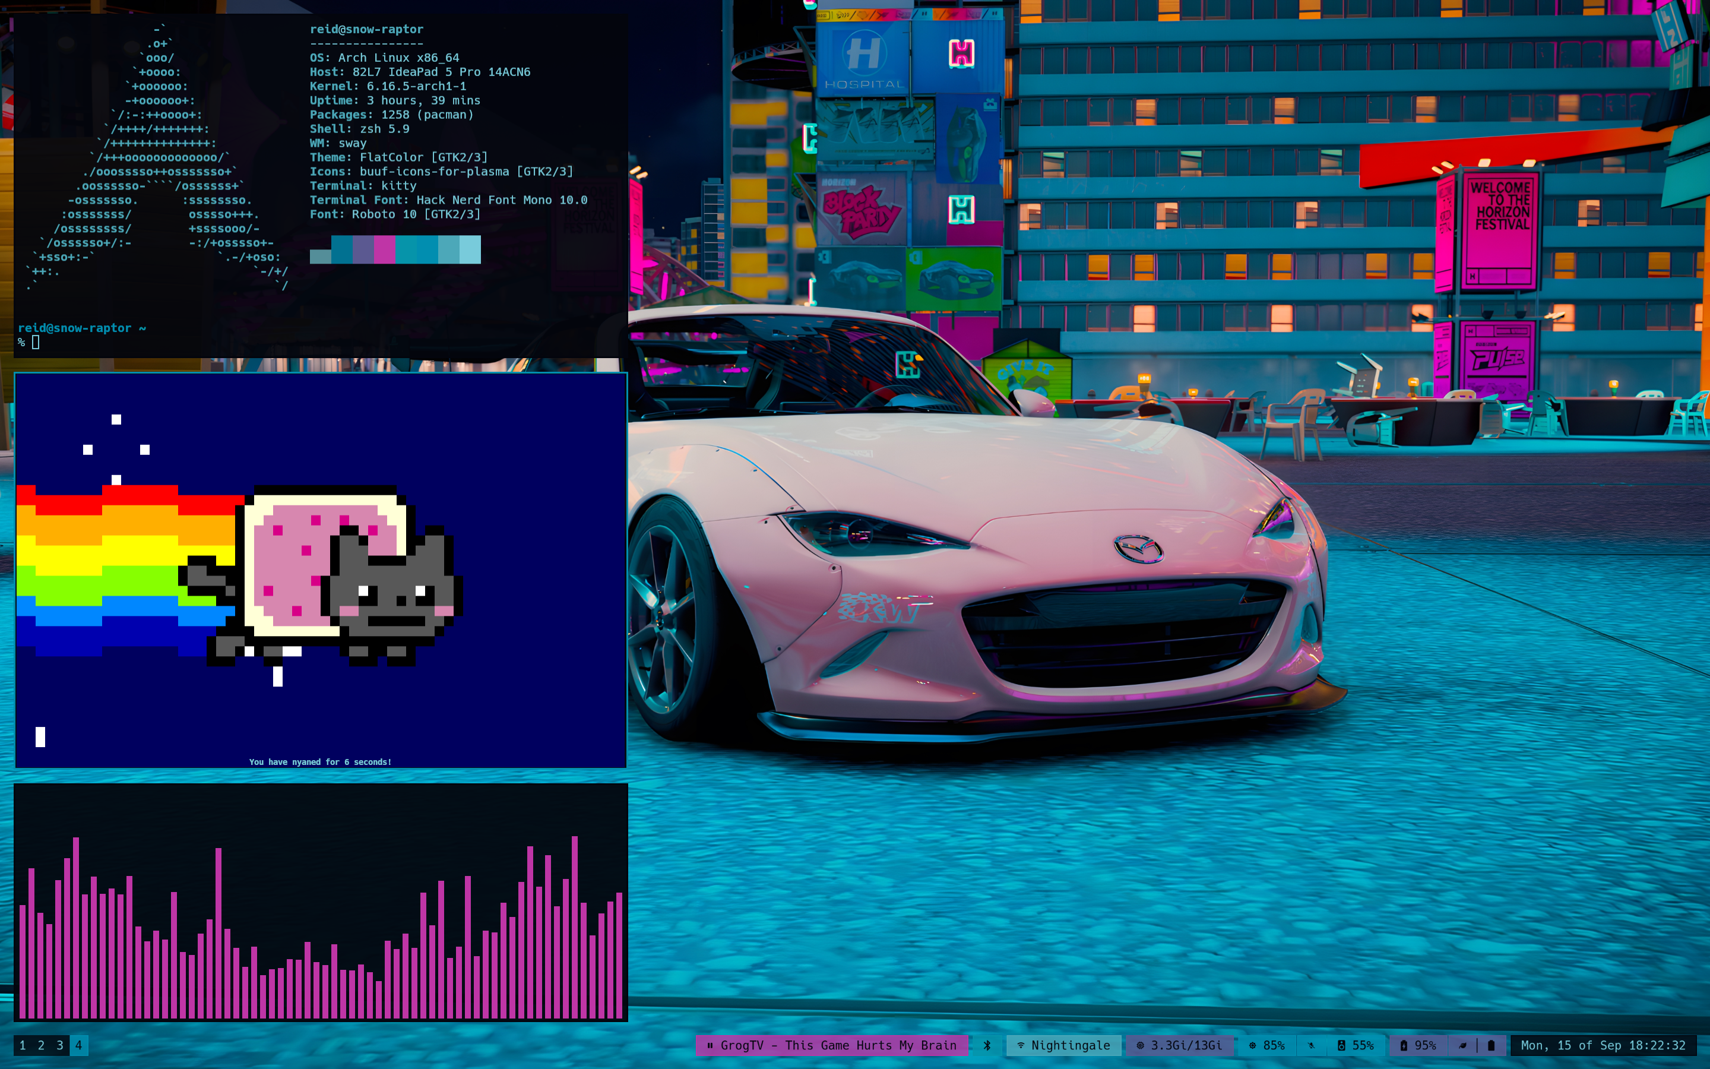Select the active workspace 4
The width and height of the screenshot is (1710, 1069).
(78, 1045)
